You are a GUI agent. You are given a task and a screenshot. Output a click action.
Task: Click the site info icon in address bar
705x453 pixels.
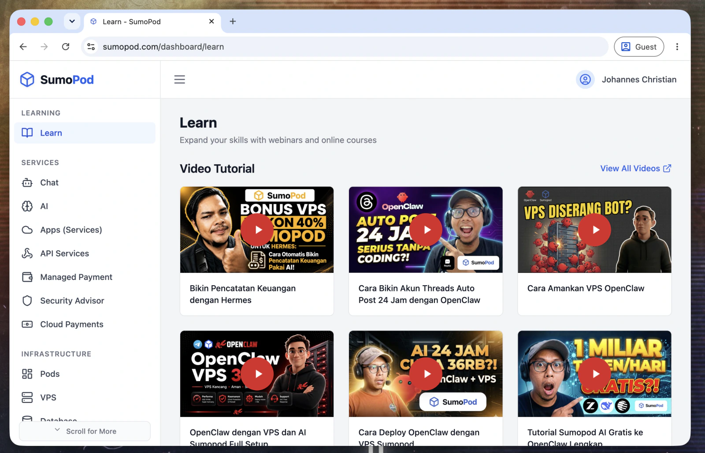[x=91, y=47]
